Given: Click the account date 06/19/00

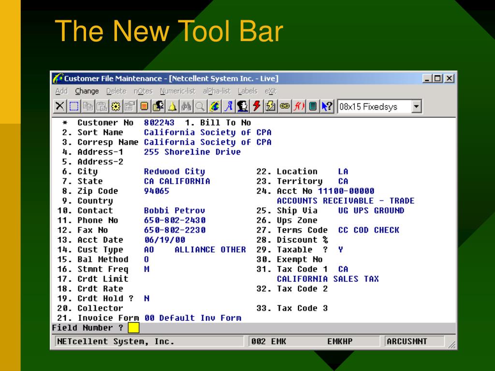Looking at the screenshot, I should click(165, 240).
